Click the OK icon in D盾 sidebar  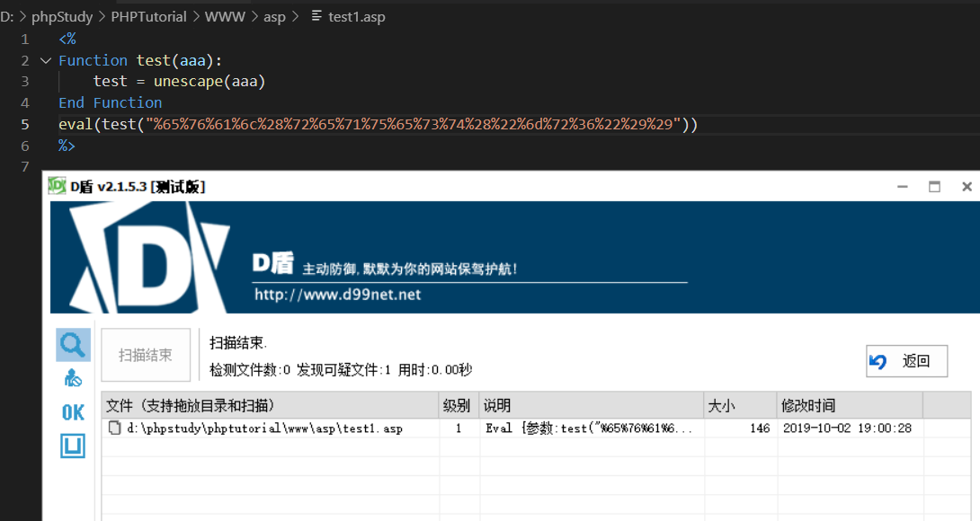tap(73, 412)
